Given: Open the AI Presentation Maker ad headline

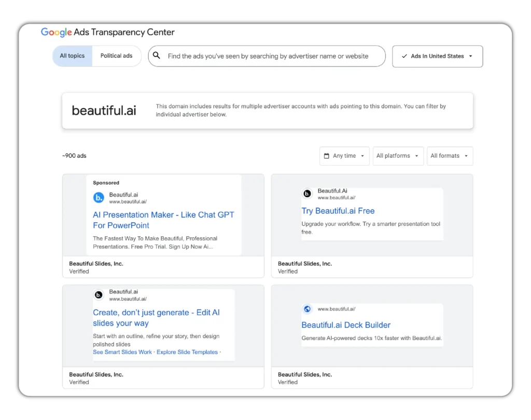Looking at the screenshot, I should (x=163, y=220).
